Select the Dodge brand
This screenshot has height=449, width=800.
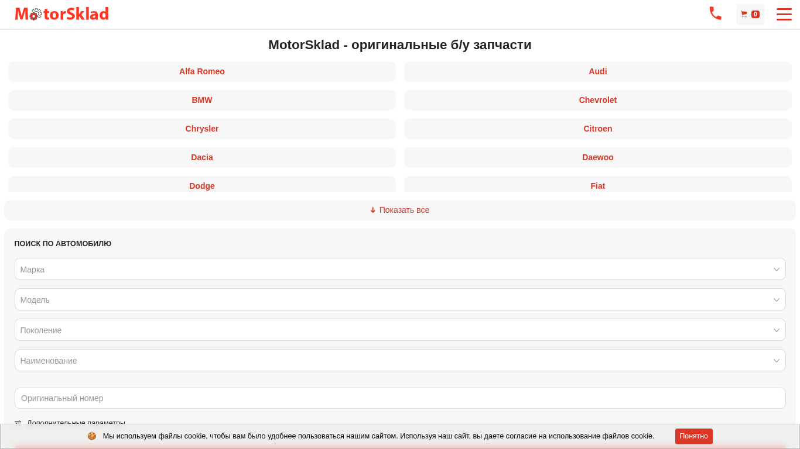(x=202, y=185)
